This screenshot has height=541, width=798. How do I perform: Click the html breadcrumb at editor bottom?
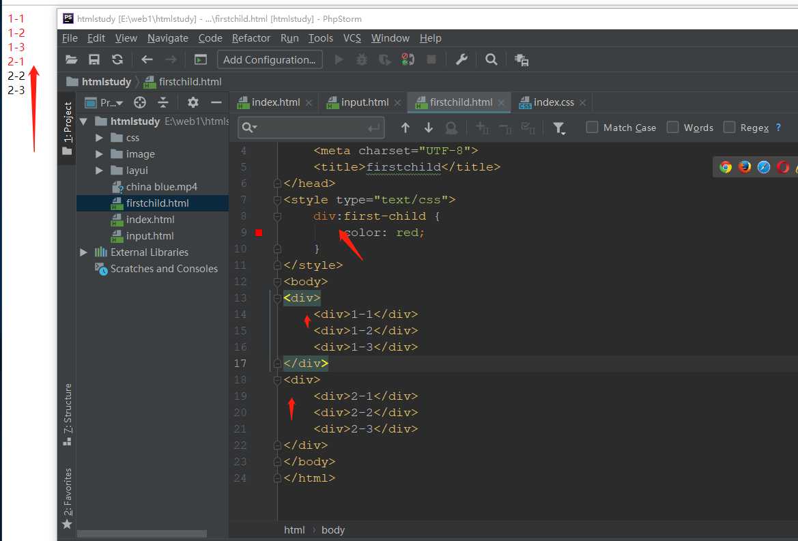[x=294, y=530]
